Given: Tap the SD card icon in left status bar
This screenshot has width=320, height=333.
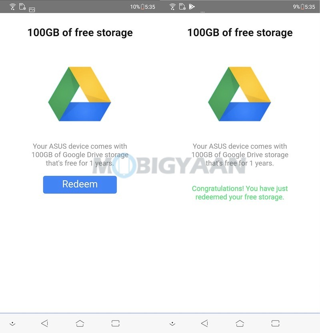Looking at the screenshot, I should [x=22, y=6].
